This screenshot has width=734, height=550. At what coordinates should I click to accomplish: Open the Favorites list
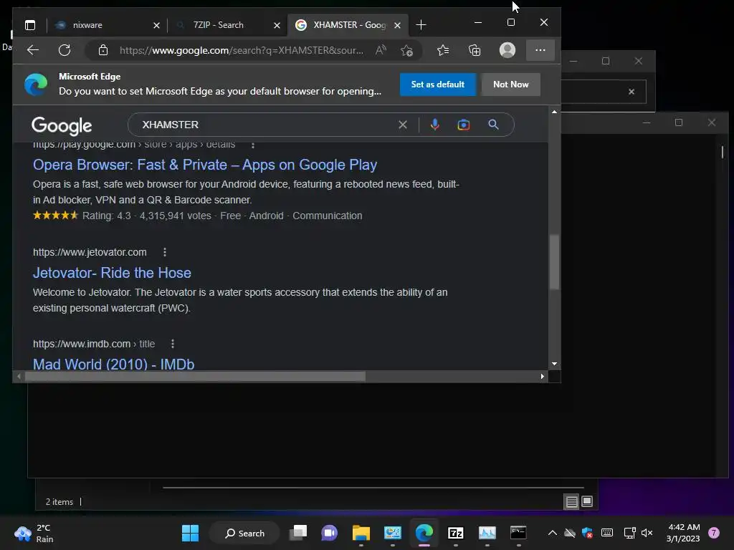pos(443,50)
